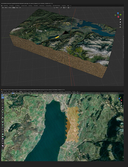
Task: Open the Help menu in bottom window
Action: pos(16,92)
